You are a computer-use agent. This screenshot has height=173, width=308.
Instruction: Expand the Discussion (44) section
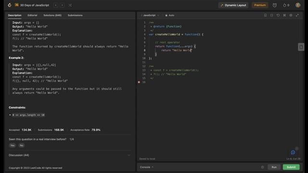coord(69,155)
